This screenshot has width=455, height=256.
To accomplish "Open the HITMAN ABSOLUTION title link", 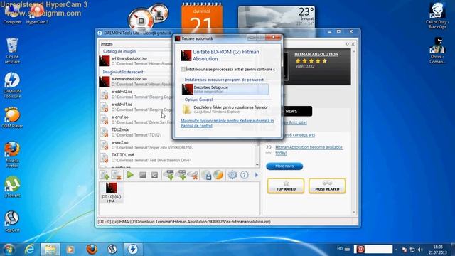I will 316,54.
